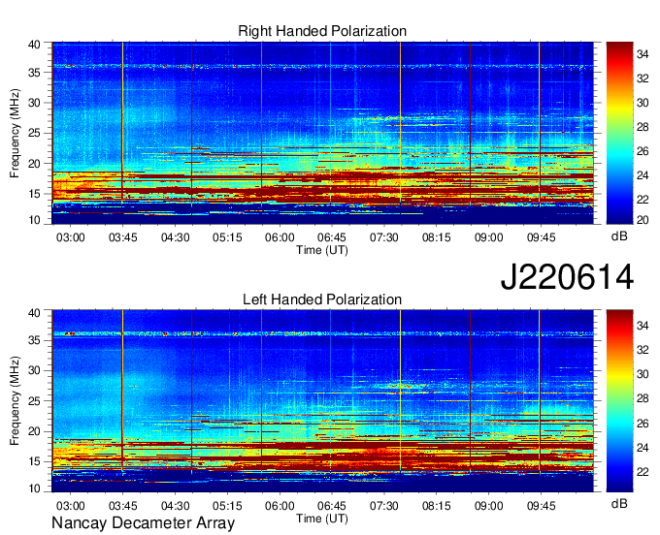Viewport: 660px width, 535px height.
Task: Click the 06:00 tick on Right Handed plot
Action: click(x=280, y=237)
